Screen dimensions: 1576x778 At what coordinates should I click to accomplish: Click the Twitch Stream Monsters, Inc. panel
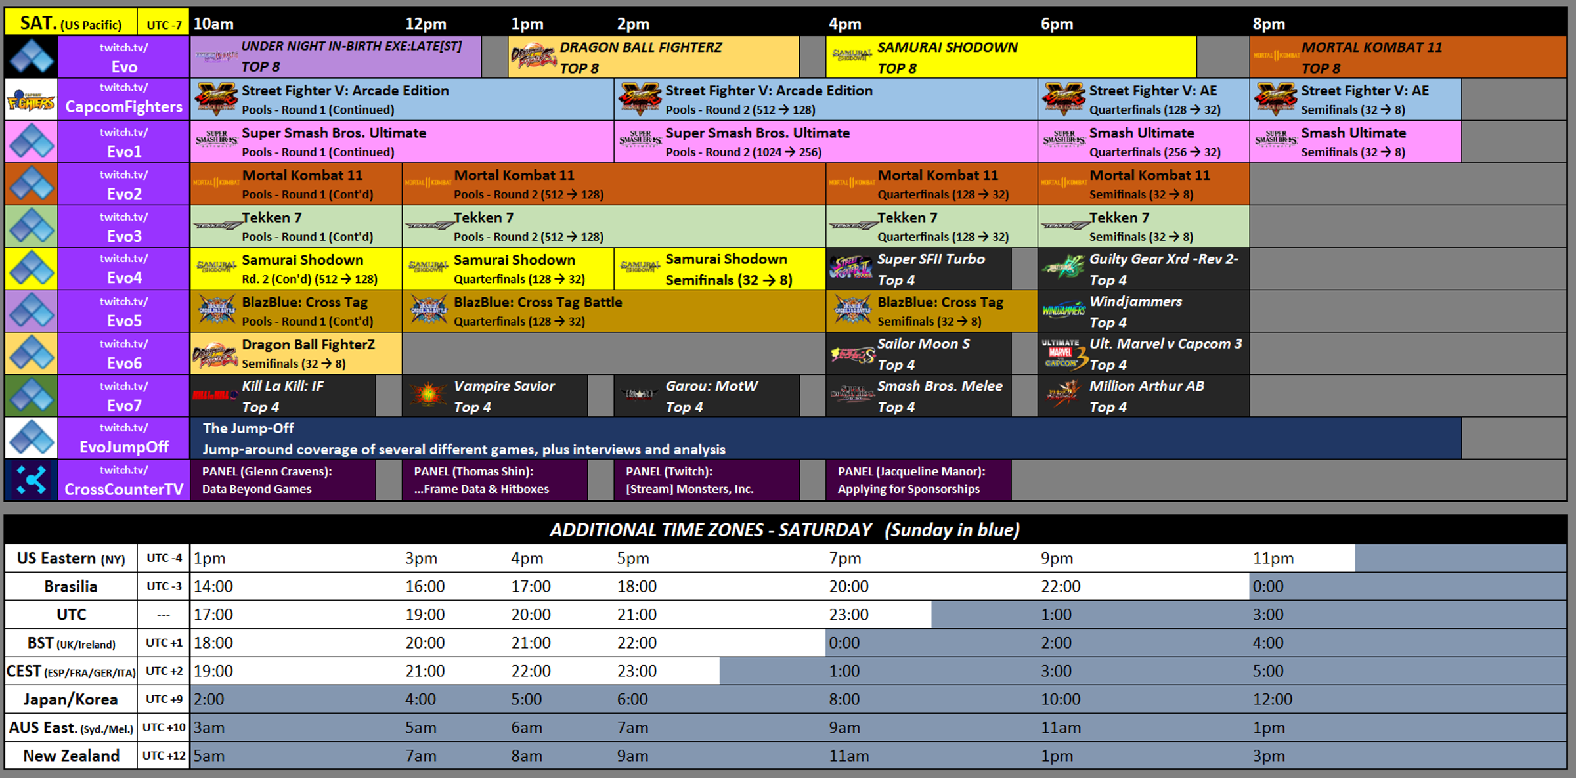[x=707, y=480]
